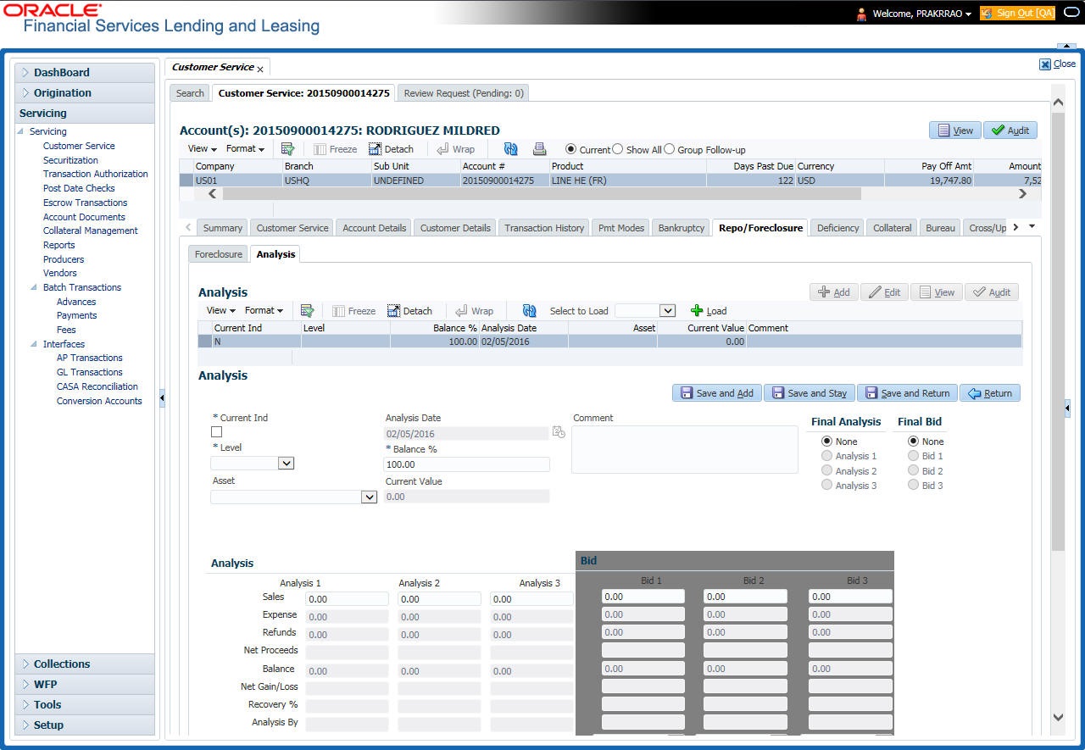Click the chat bubble icon in header
This screenshot has width=1085, height=750.
[x=1071, y=14]
